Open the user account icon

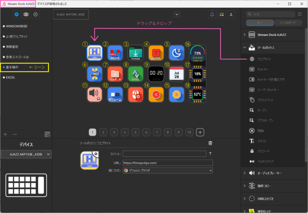point(231,14)
